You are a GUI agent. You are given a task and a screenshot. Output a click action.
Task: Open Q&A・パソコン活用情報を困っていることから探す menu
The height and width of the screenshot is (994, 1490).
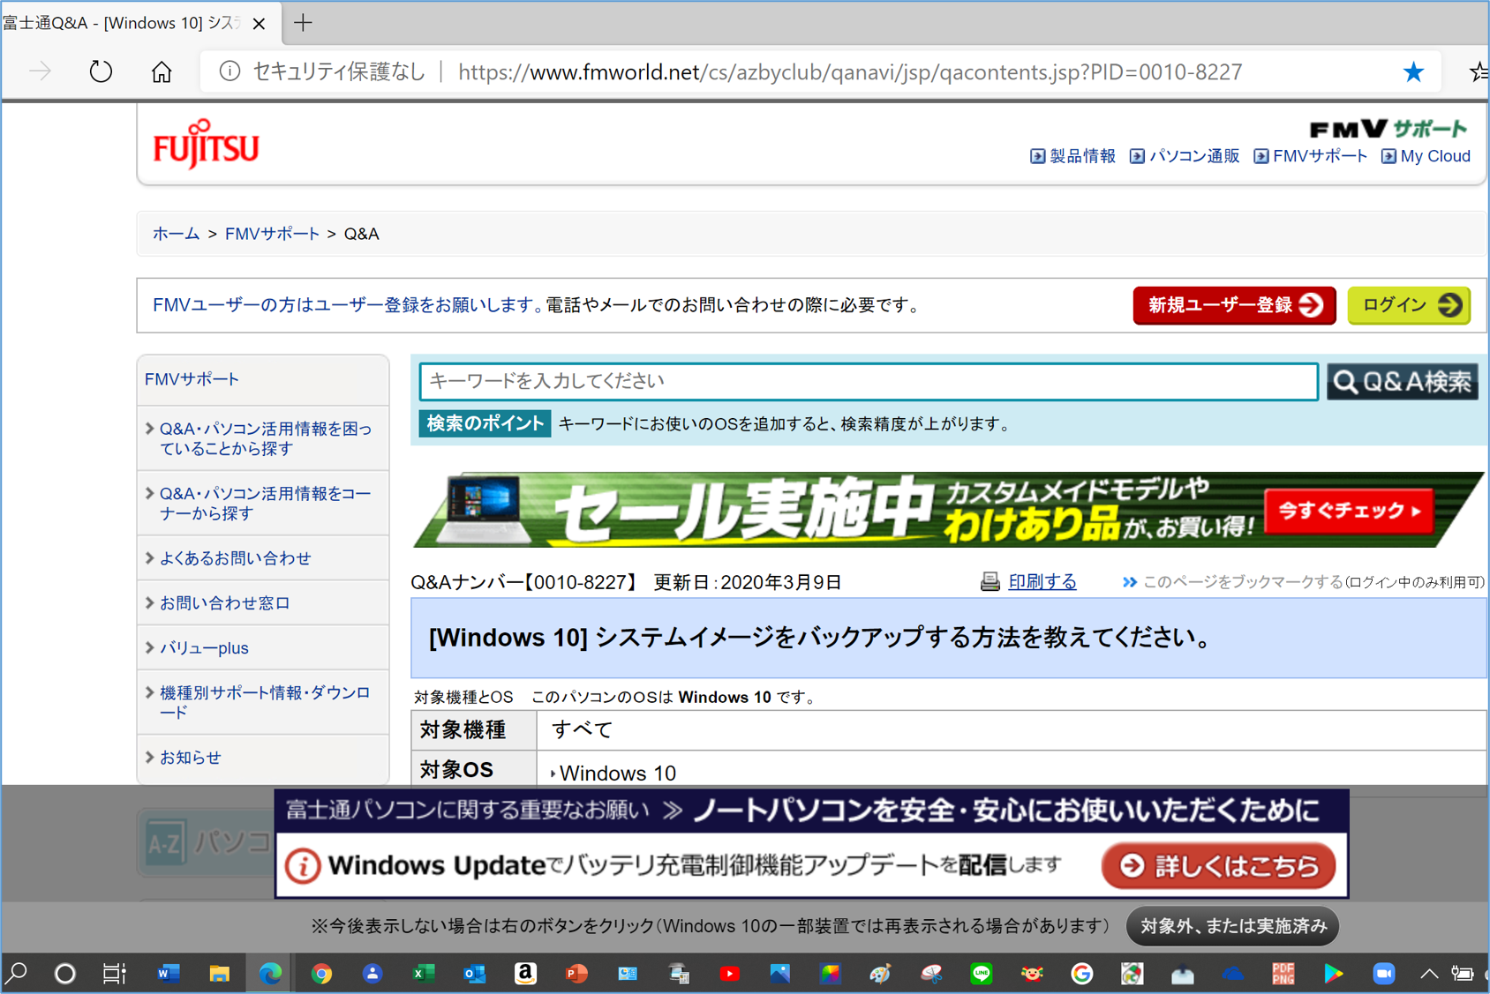[x=264, y=438]
